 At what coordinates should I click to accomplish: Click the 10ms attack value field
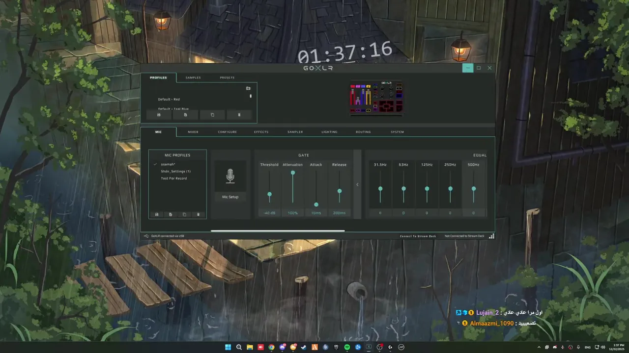click(316, 213)
